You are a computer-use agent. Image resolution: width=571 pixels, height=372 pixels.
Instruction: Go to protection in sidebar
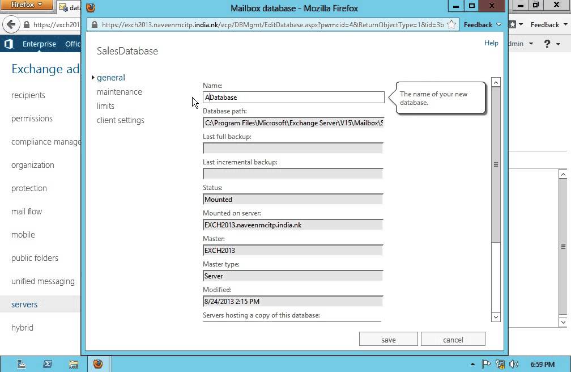tap(29, 189)
